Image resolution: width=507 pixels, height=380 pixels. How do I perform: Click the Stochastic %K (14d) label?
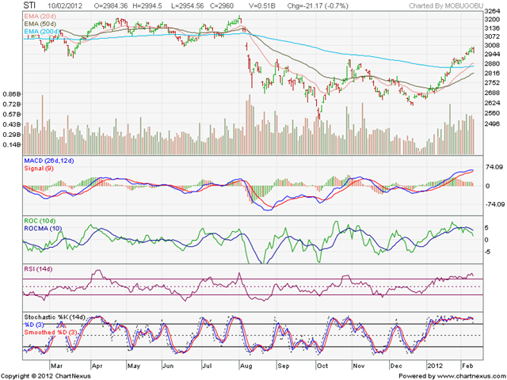(55, 317)
